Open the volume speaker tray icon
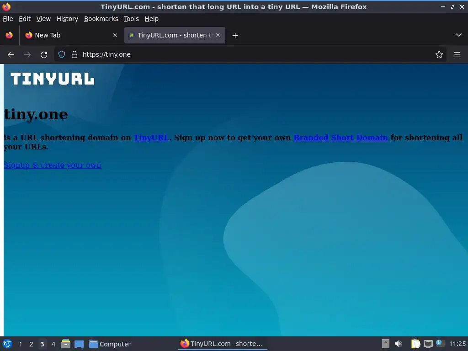The width and height of the screenshot is (468, 351). [x=399, y=344]
